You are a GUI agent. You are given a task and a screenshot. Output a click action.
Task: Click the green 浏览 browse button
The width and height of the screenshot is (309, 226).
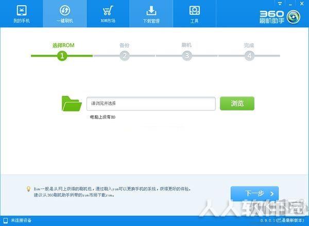[x=237, y=103]
